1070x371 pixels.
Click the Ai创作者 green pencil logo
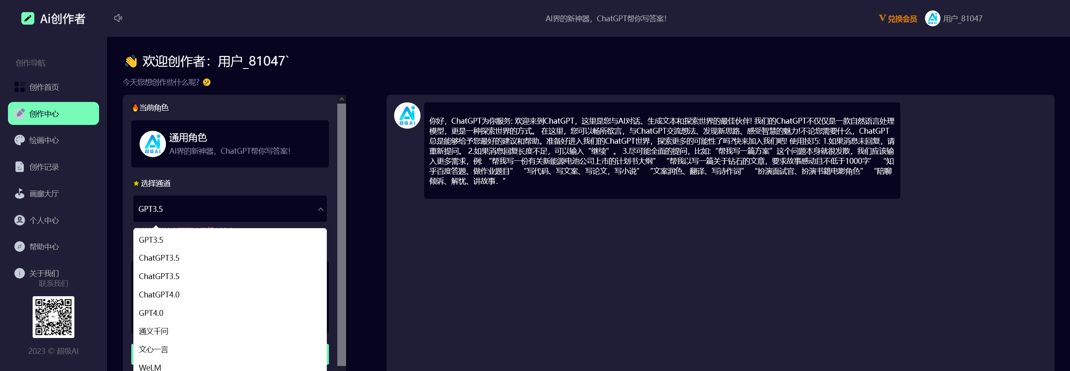coord(28,18)
